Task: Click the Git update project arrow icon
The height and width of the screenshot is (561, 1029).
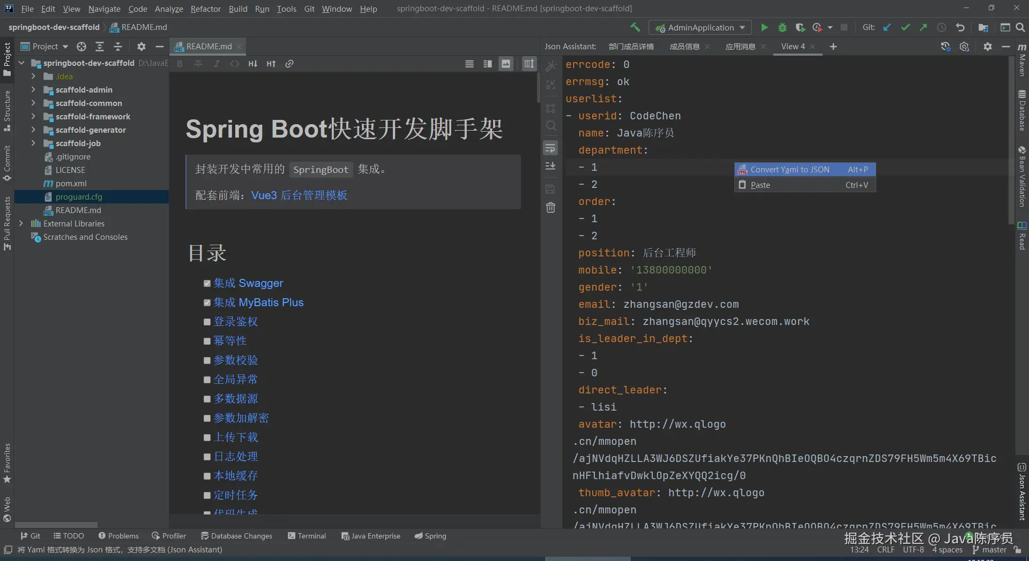Action: coord(887,27)
